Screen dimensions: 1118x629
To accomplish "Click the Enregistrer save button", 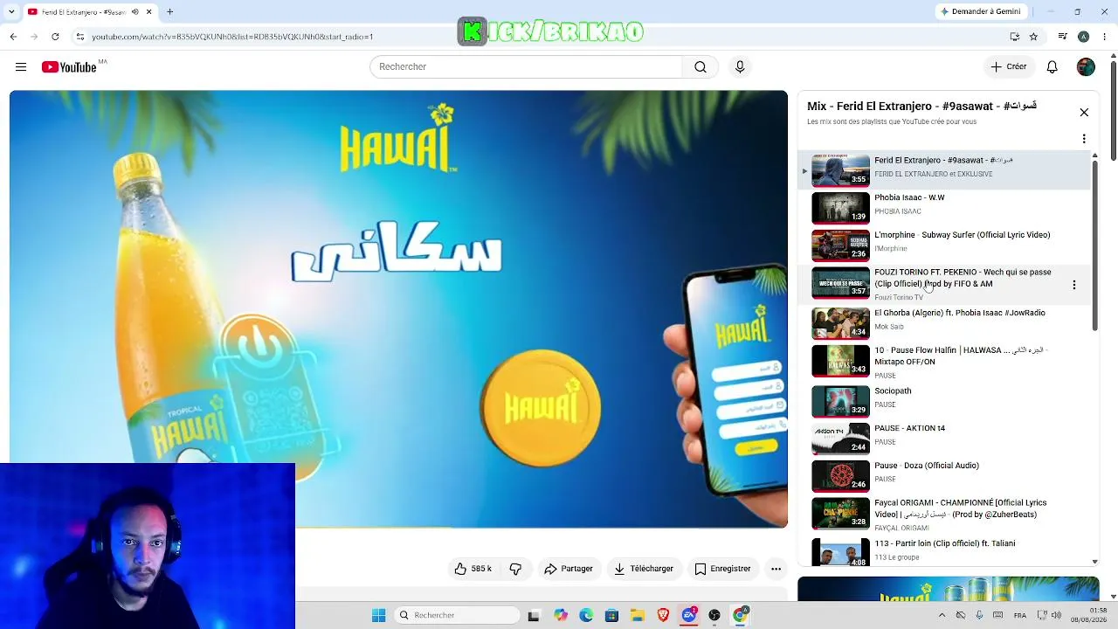I will (x=722, y=569).
